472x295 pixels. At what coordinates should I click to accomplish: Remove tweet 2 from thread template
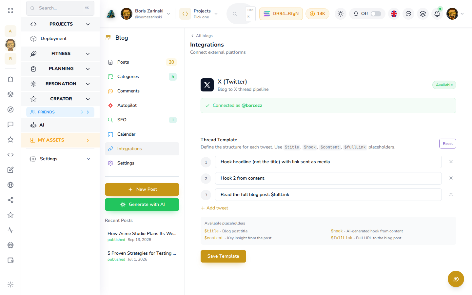click(451, 178)
